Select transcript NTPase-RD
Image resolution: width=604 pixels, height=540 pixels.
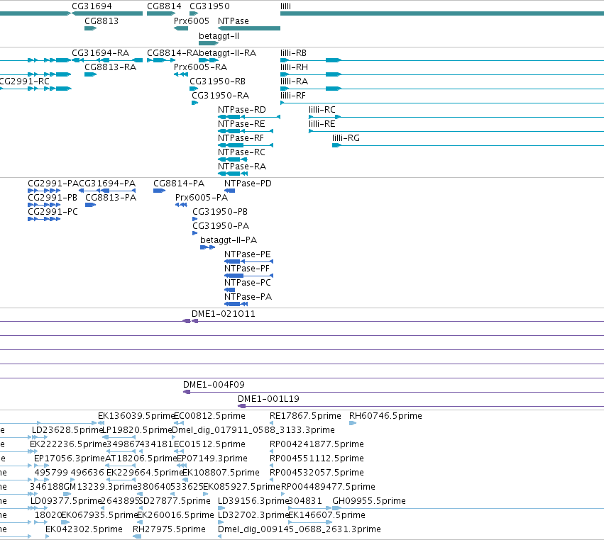coord(242,110)
